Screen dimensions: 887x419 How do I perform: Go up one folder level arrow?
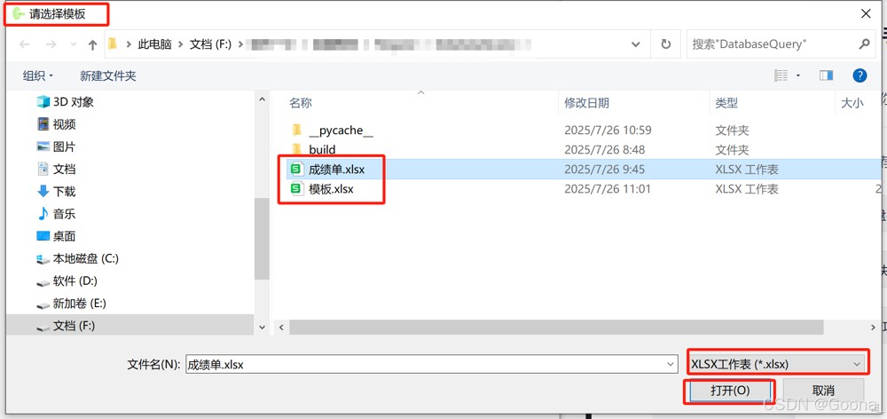[93, 44]
